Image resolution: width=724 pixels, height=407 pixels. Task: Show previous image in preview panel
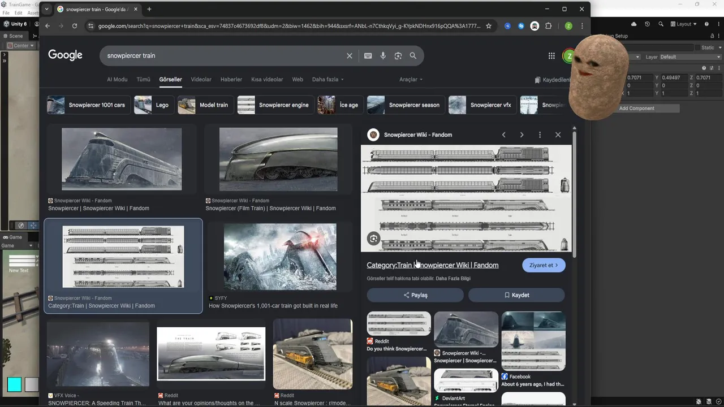503,135
